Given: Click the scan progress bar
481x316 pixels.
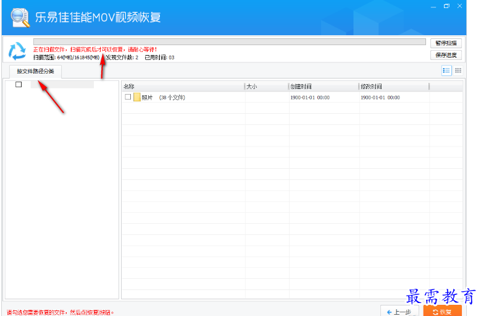Looking at the screenshot, I should (x=229, y=42).
